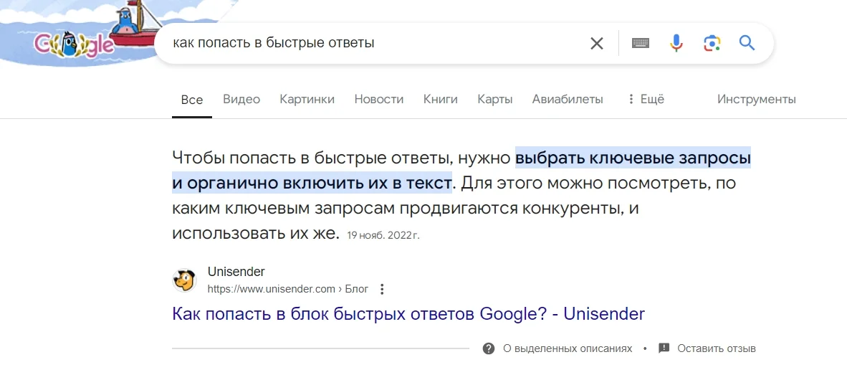Start voice search with microphone icon
The height and width of the screenshot is (380, 847).
click(x=676, y=44)
